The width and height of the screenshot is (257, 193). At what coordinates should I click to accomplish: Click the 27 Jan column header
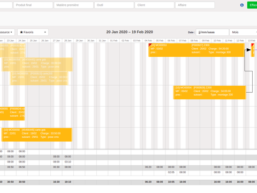point(56,41)
